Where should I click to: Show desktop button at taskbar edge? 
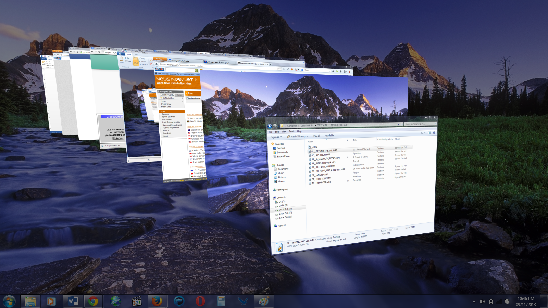pyautogui.click(x=544, y=301)
